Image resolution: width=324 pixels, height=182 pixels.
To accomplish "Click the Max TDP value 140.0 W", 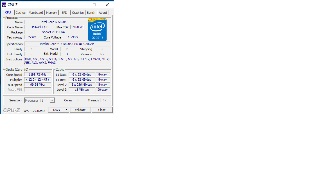I will tap(77, 27).
